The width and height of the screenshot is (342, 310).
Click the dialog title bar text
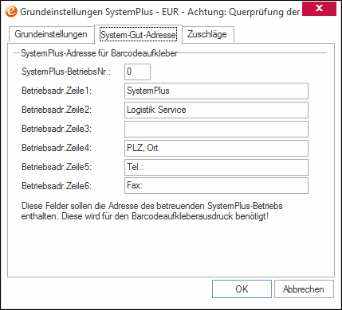(x=160, y=12)
